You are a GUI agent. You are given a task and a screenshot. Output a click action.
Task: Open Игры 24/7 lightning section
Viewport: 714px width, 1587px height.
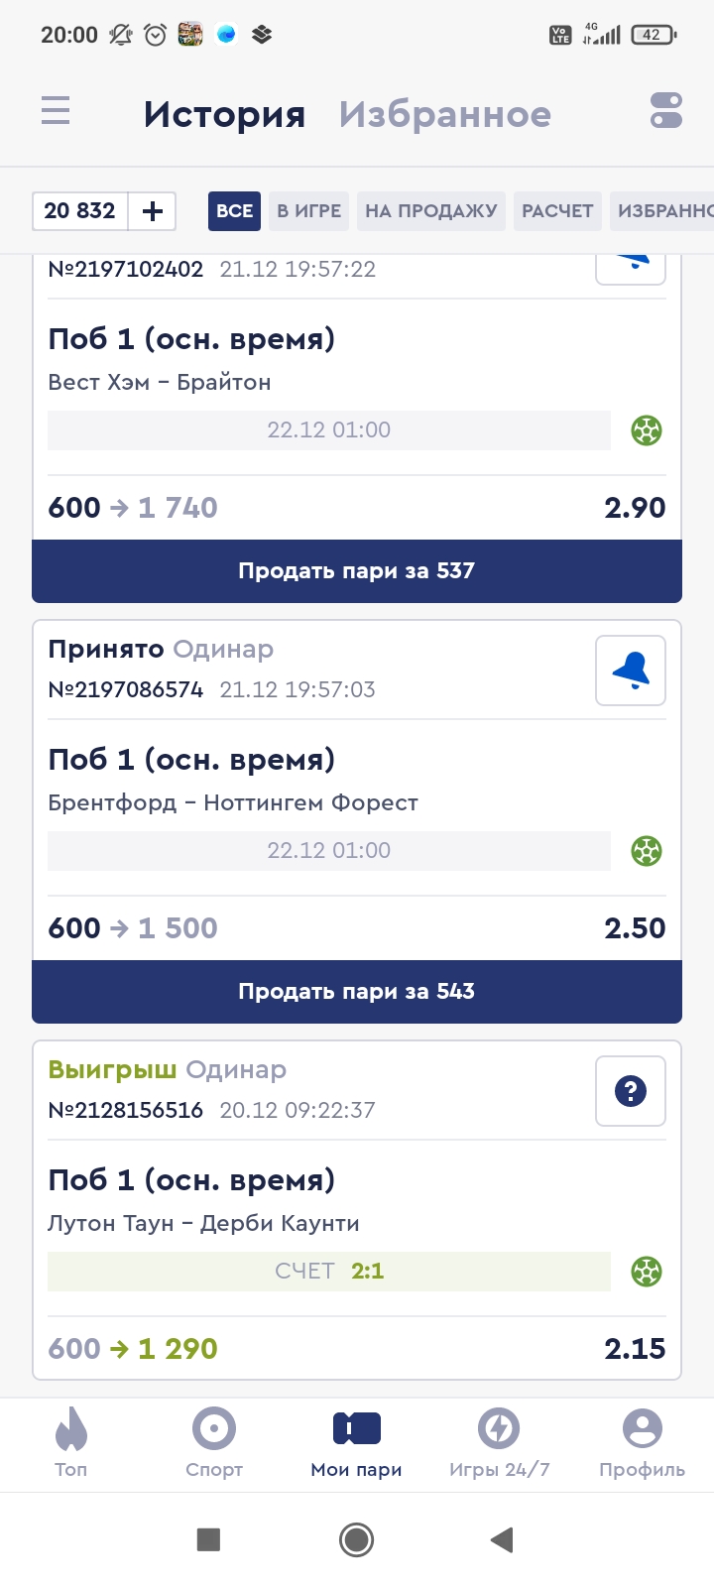(499, 1442)
